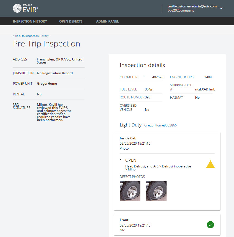Image resolution: width=234 pixels, height=237 pixels.
Task: Open the Open Defects tab
Action: tap(71, 21)
